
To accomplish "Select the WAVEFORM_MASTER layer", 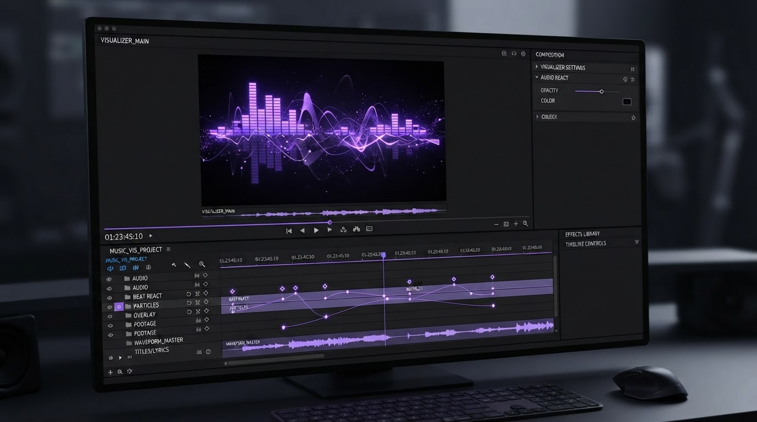I will point(158,341).
